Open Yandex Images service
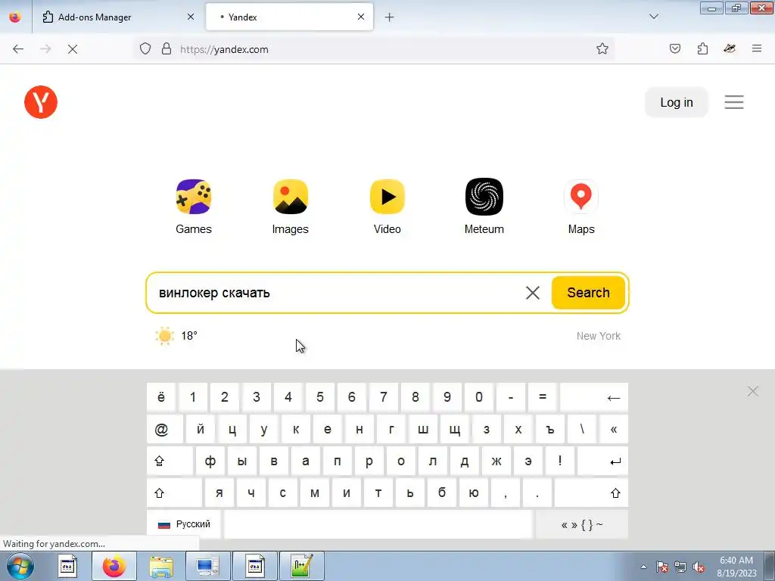775x581 pixels. point(290,207)
